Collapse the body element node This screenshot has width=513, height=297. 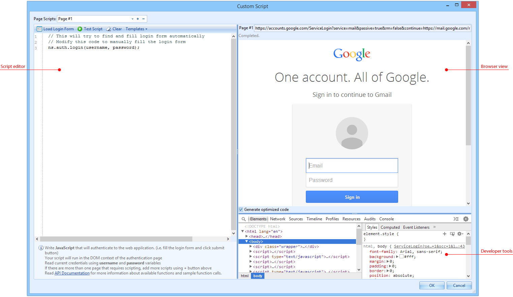tap(247, 242)
